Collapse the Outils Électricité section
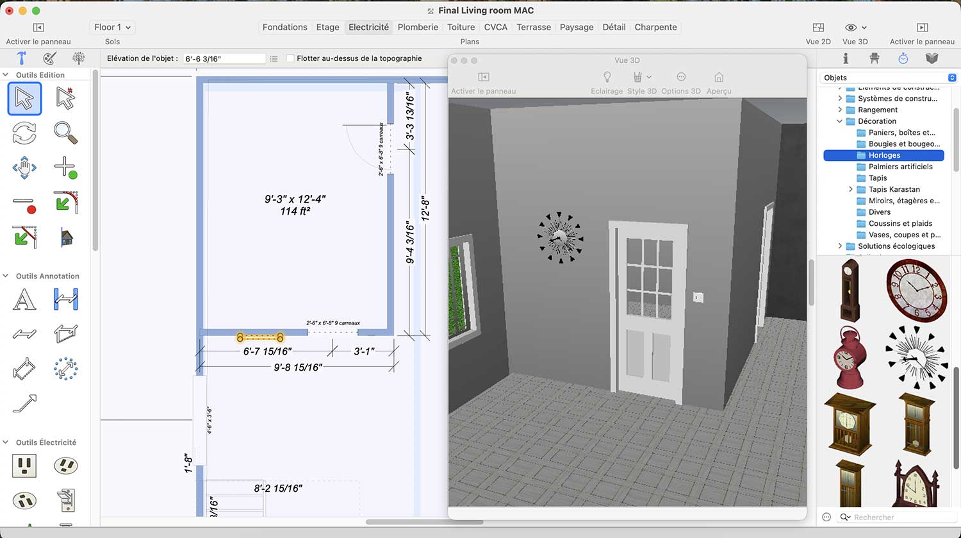 click(x=6, y=442)
